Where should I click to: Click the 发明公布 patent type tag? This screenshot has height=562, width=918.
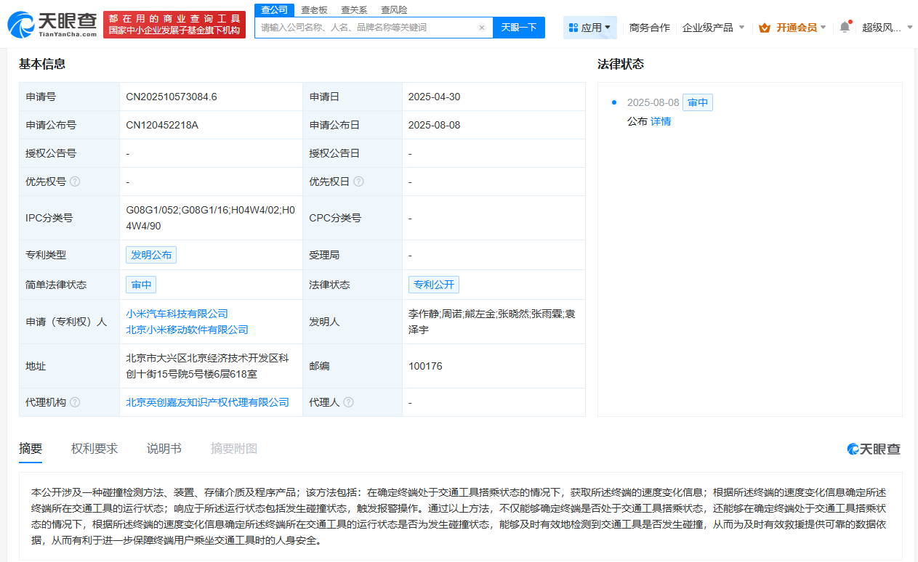point(150,254)
